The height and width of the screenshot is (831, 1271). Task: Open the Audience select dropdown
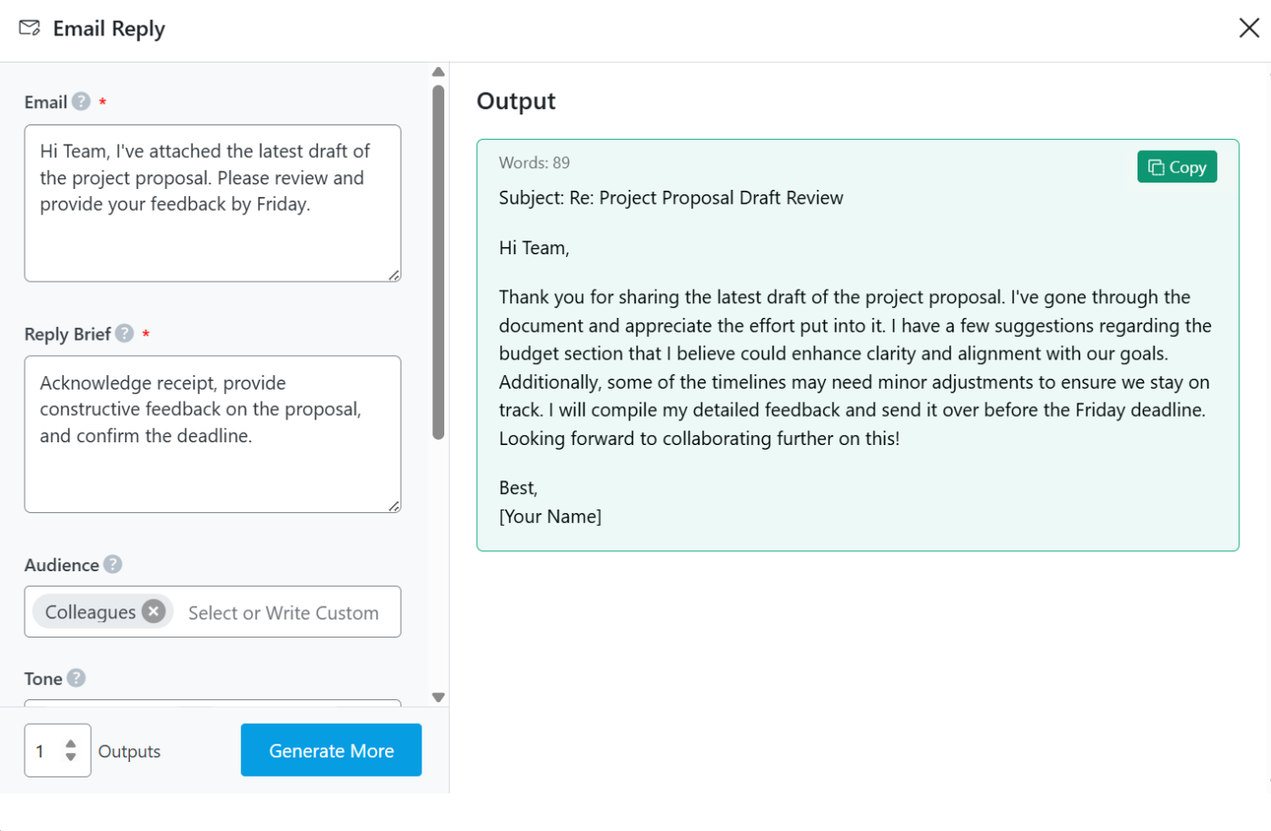(x=283, y=613)
